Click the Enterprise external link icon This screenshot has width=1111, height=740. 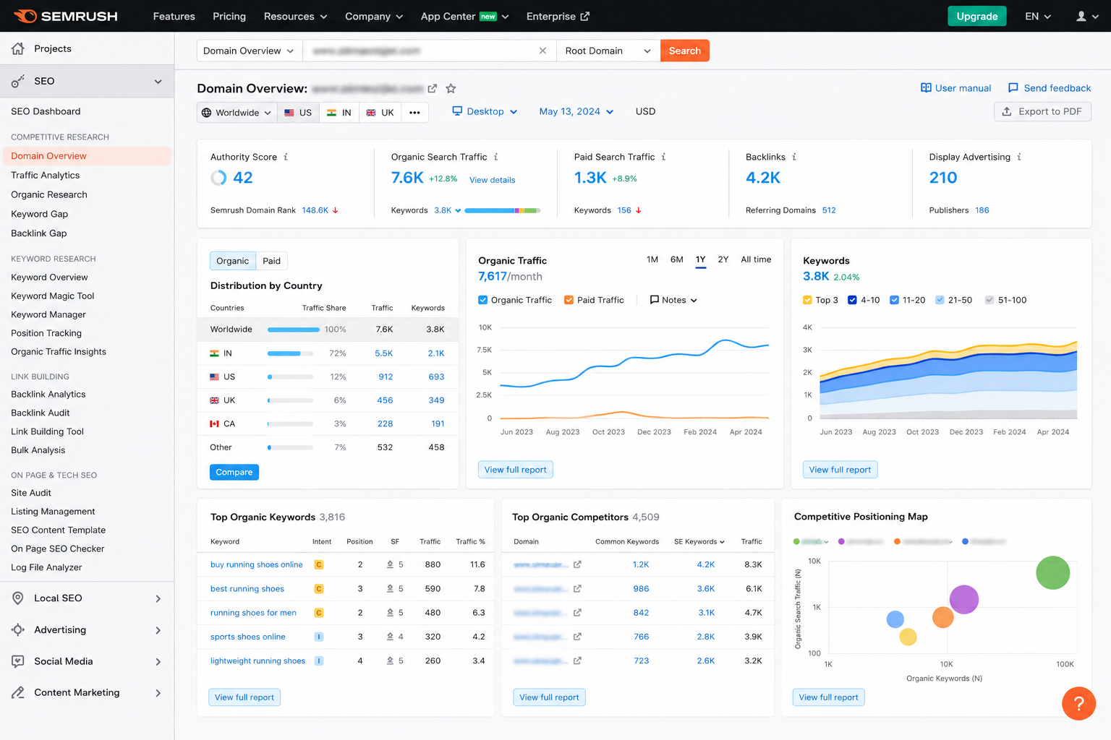585,16
